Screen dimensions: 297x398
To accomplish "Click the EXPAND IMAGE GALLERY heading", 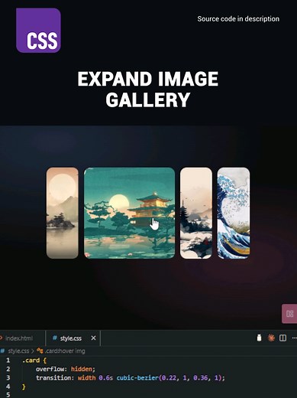I will pos(148,89).
